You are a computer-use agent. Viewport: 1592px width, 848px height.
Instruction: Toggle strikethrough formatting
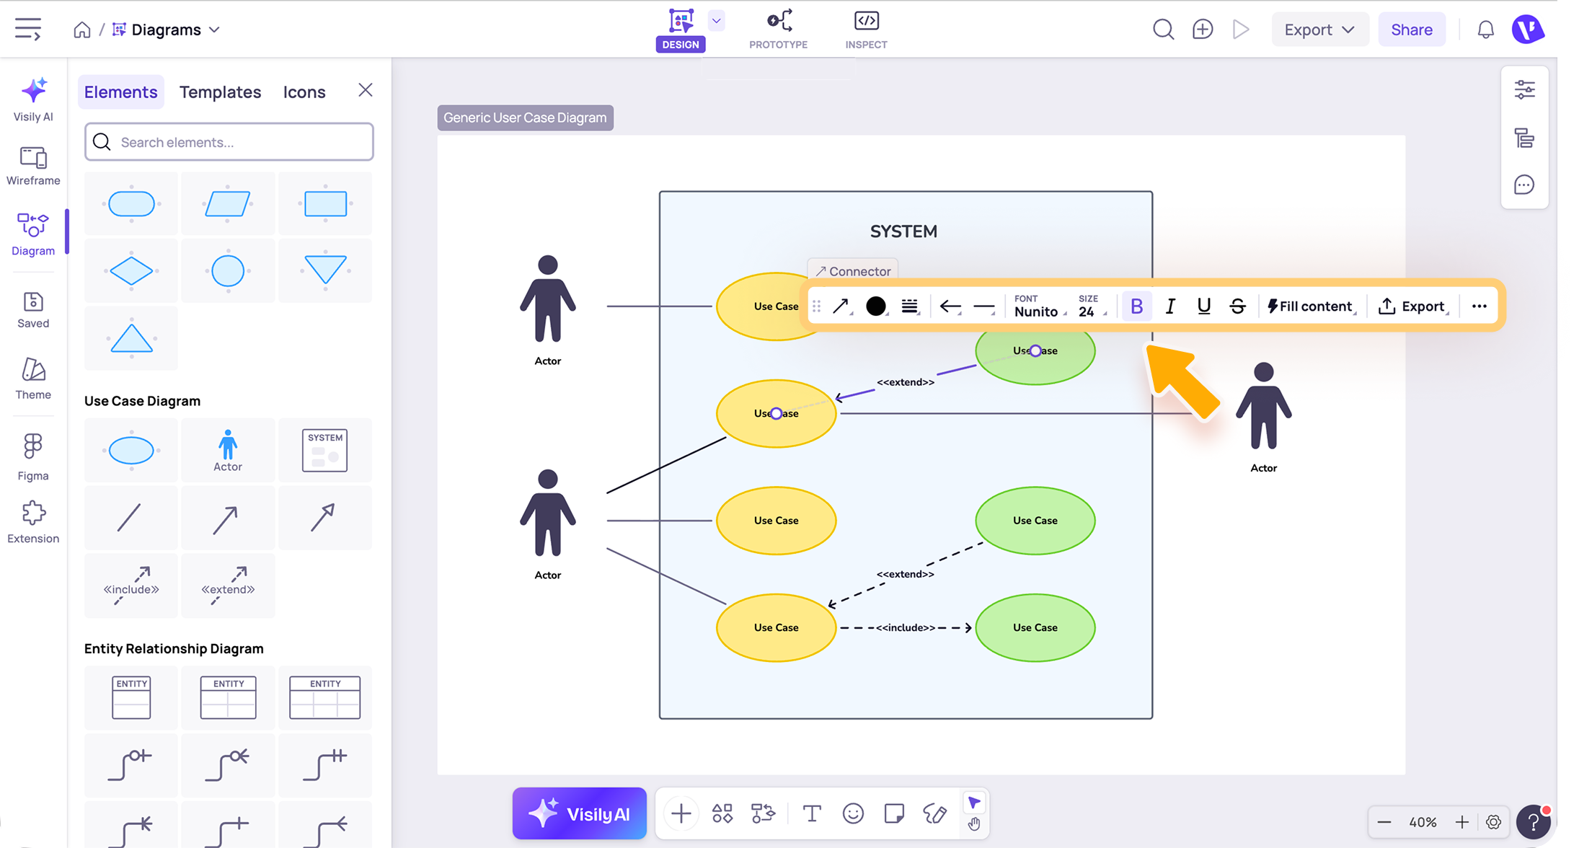[1238, 306]
